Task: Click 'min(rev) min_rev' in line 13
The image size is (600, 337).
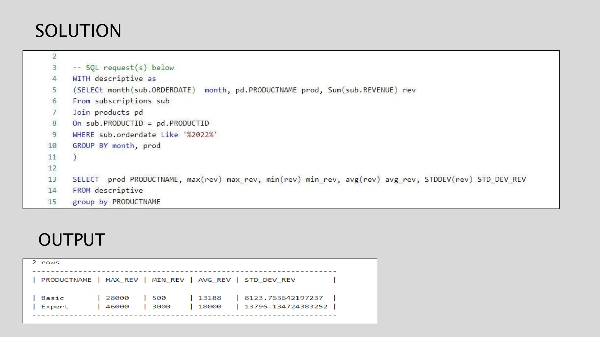Action: [x=301, y=179]
